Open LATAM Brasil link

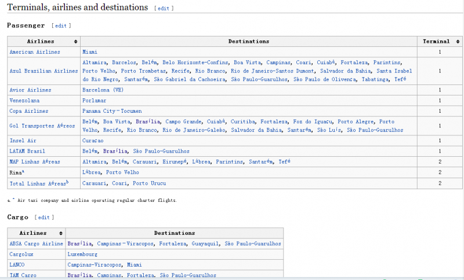(x=27, y=152)
